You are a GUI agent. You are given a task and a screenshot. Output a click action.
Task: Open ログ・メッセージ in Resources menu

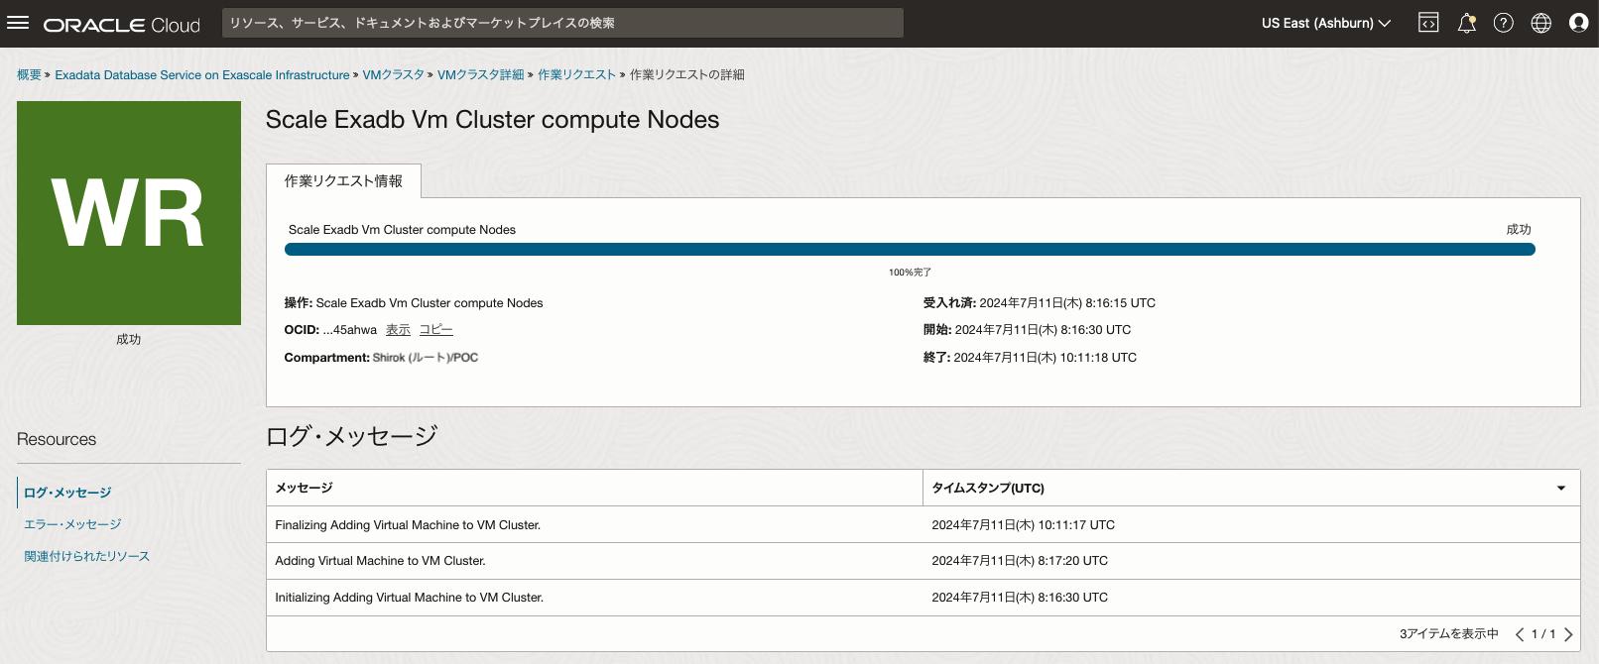67,493
